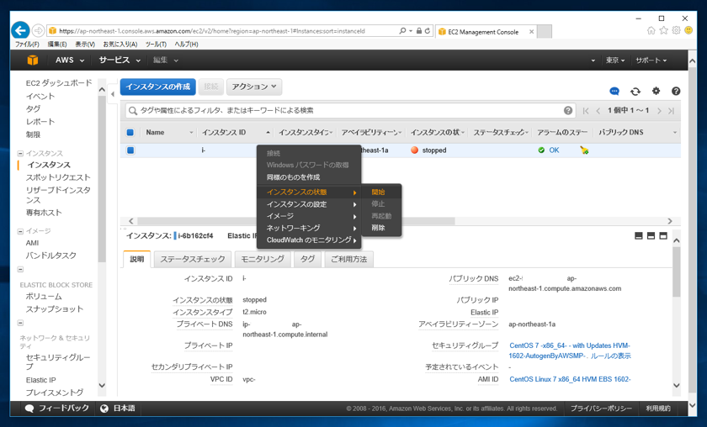Open the 東京 region dropdown
This screenshot has height=427, width=707.
615,60
